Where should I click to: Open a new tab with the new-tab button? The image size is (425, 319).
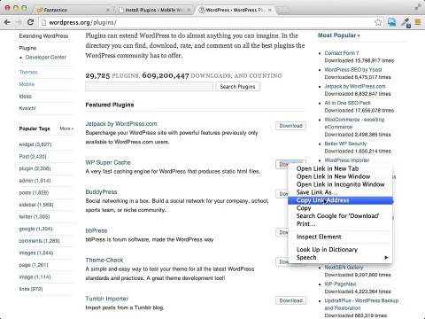pos(283,11)
